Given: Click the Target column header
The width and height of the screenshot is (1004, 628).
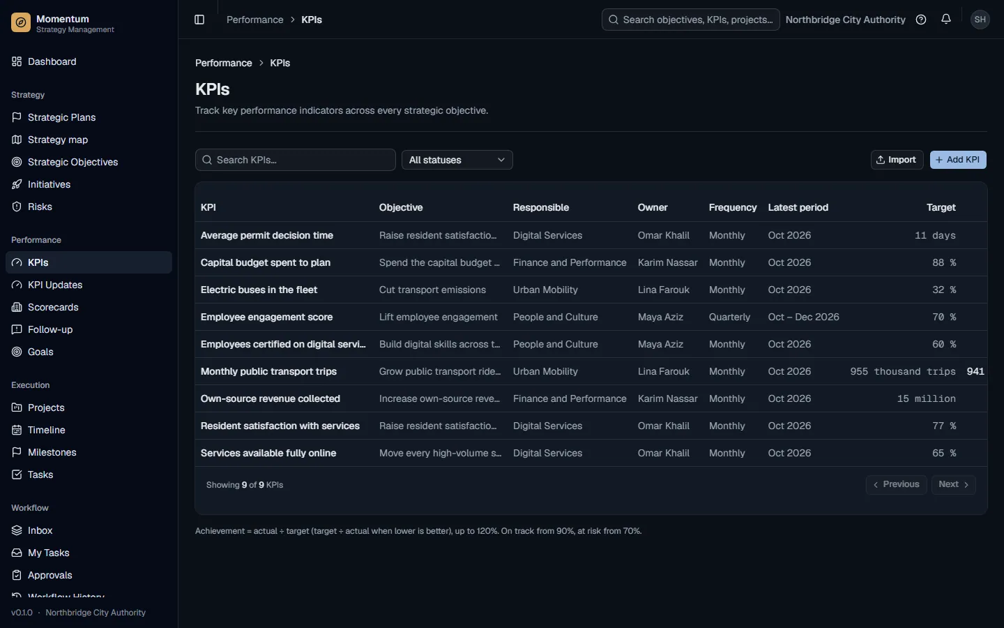Looking at the screenshot, I should [x=941, y=207].
